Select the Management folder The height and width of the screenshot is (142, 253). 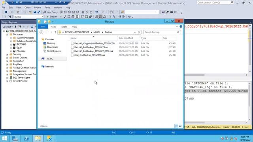19,71
